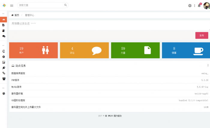Open the user avatar profile menu
The height and width of the screenshot is (128, 210).
(206, 5)
